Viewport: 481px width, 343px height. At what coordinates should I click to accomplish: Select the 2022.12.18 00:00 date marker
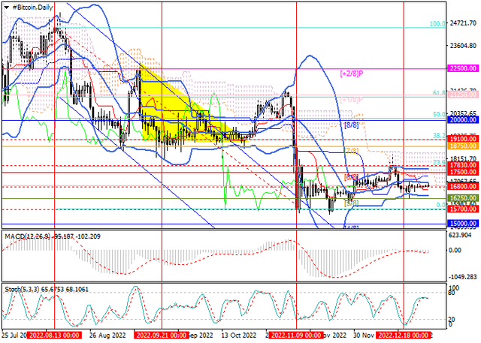404,335
